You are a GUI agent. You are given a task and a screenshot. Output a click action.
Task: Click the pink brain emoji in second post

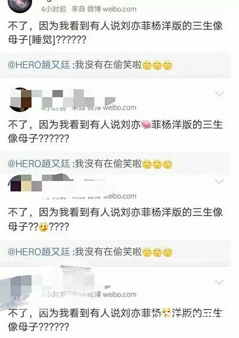coord(146,125)
